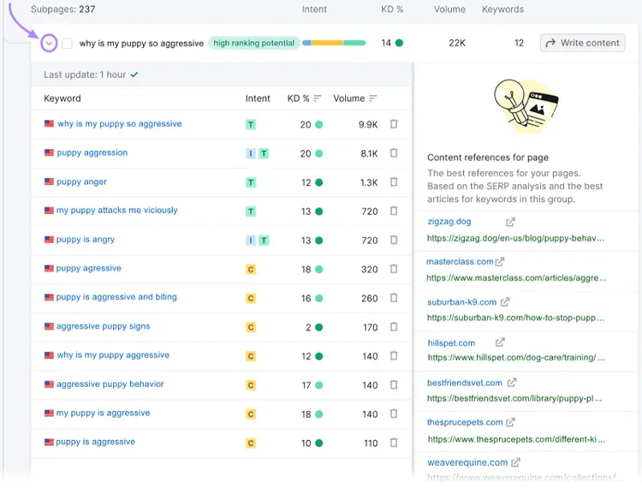642x488 pixels.
Task: Delete keyword 'why is my puppy so aggressive' from table
Action: point(394,124)
